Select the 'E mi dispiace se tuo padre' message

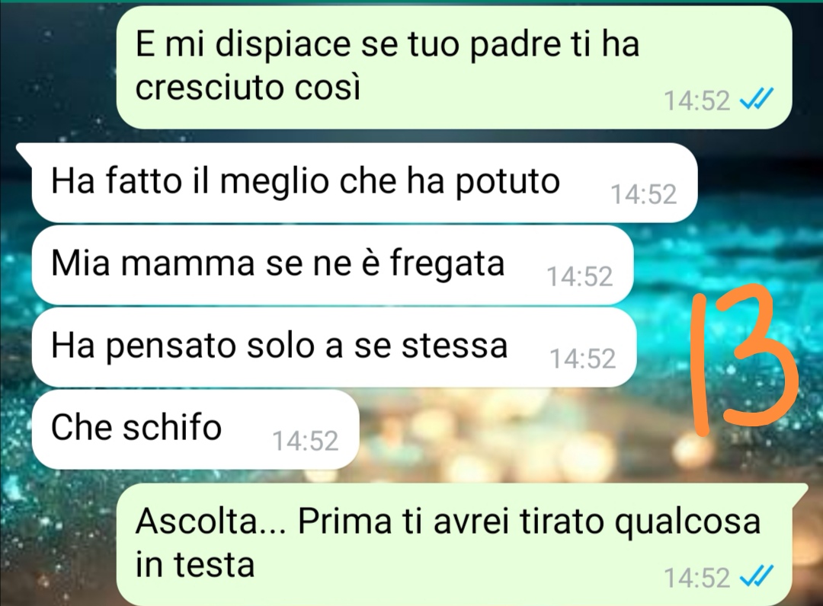(453, 68)
